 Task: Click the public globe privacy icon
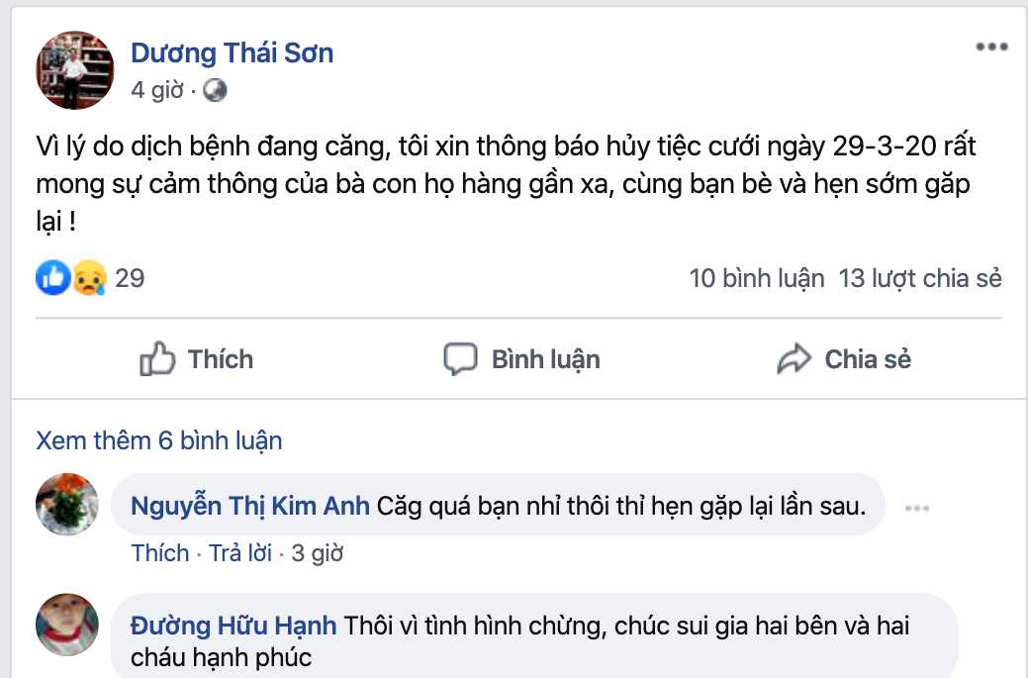(x=215, y=91)
